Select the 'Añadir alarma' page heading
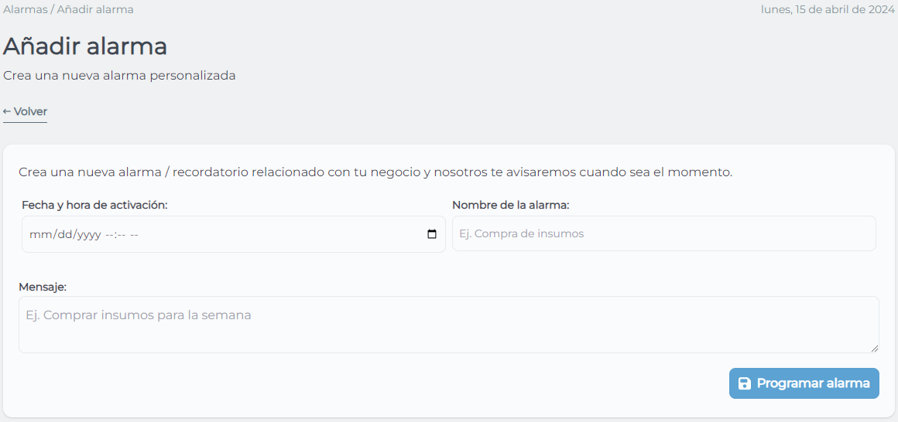Image resolution: width=898 pixels, height=422 pixels. pyautogui.click(x=84, y=46)
